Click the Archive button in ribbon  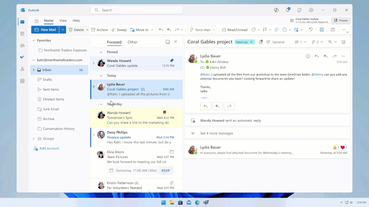(x=100, y=30)
